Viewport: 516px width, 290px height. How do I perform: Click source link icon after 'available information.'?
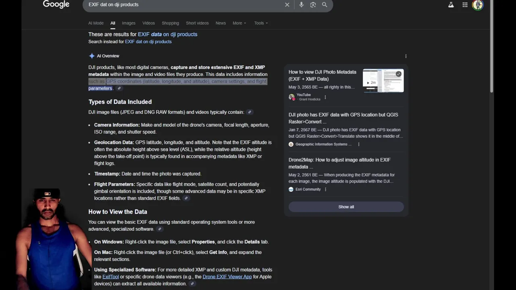pos(192,284)
